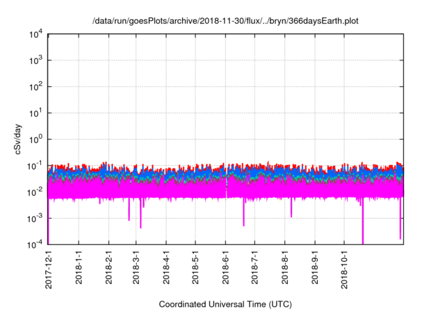
Task: Click the 10^-4 y-axis tick label
Action: coord(35,244)
